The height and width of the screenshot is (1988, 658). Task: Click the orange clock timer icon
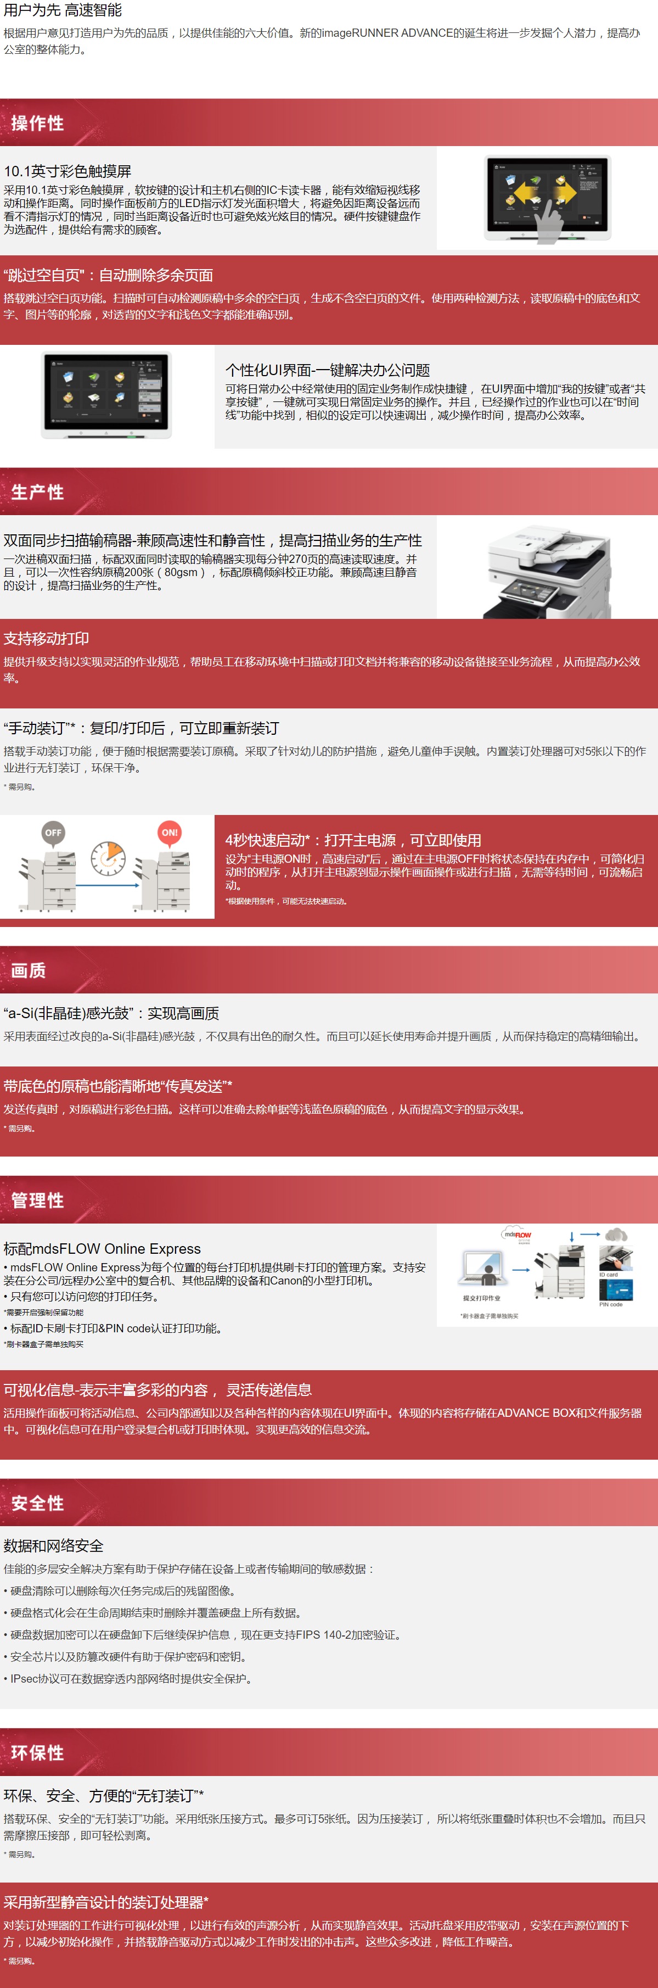(x=108, y=858)
